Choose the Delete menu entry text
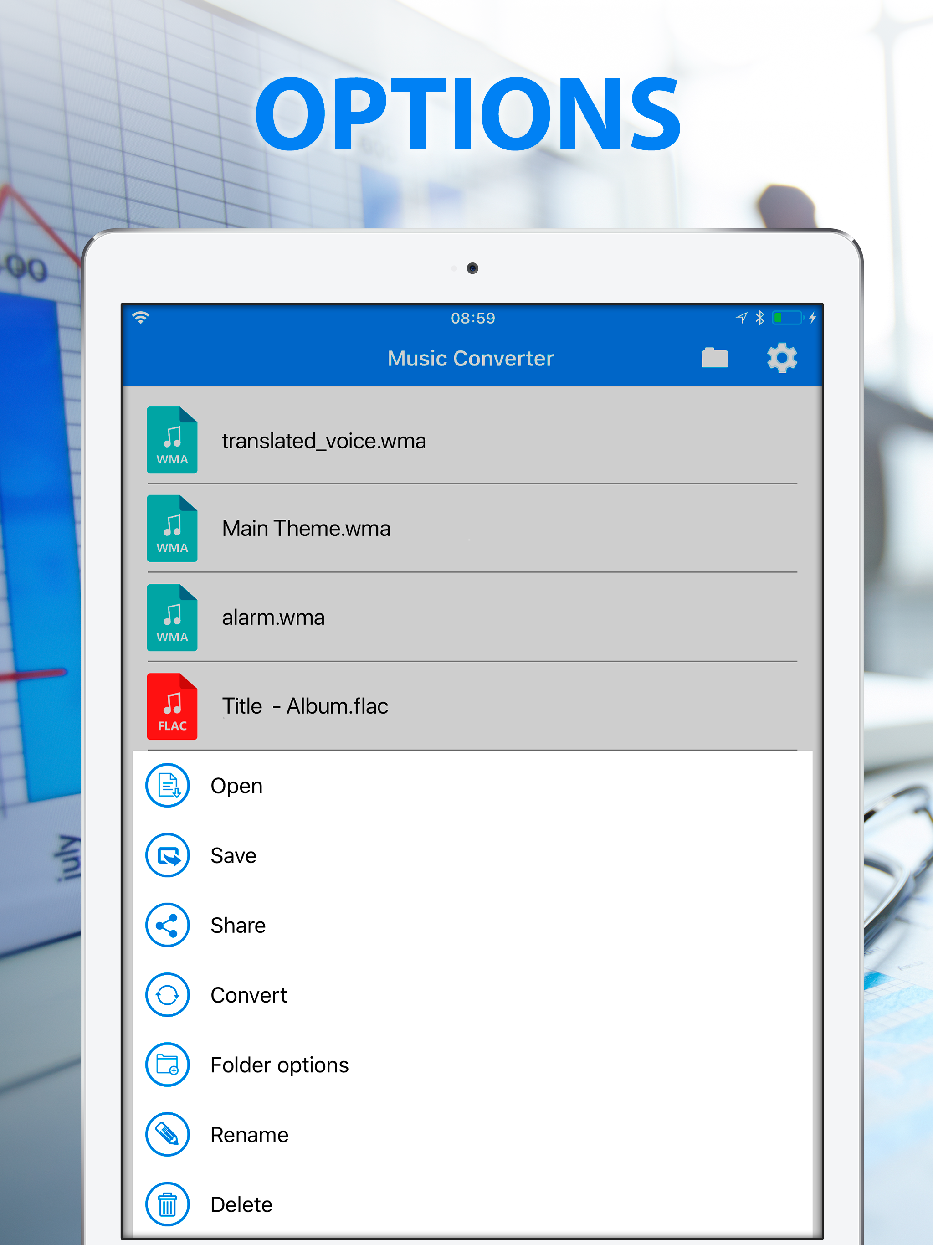 click(x=241, y=1204)
